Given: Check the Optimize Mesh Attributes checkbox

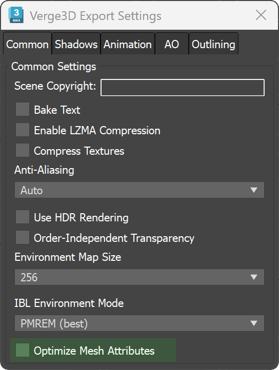Looking at the screenshot, I should click(x=23, y=350).
